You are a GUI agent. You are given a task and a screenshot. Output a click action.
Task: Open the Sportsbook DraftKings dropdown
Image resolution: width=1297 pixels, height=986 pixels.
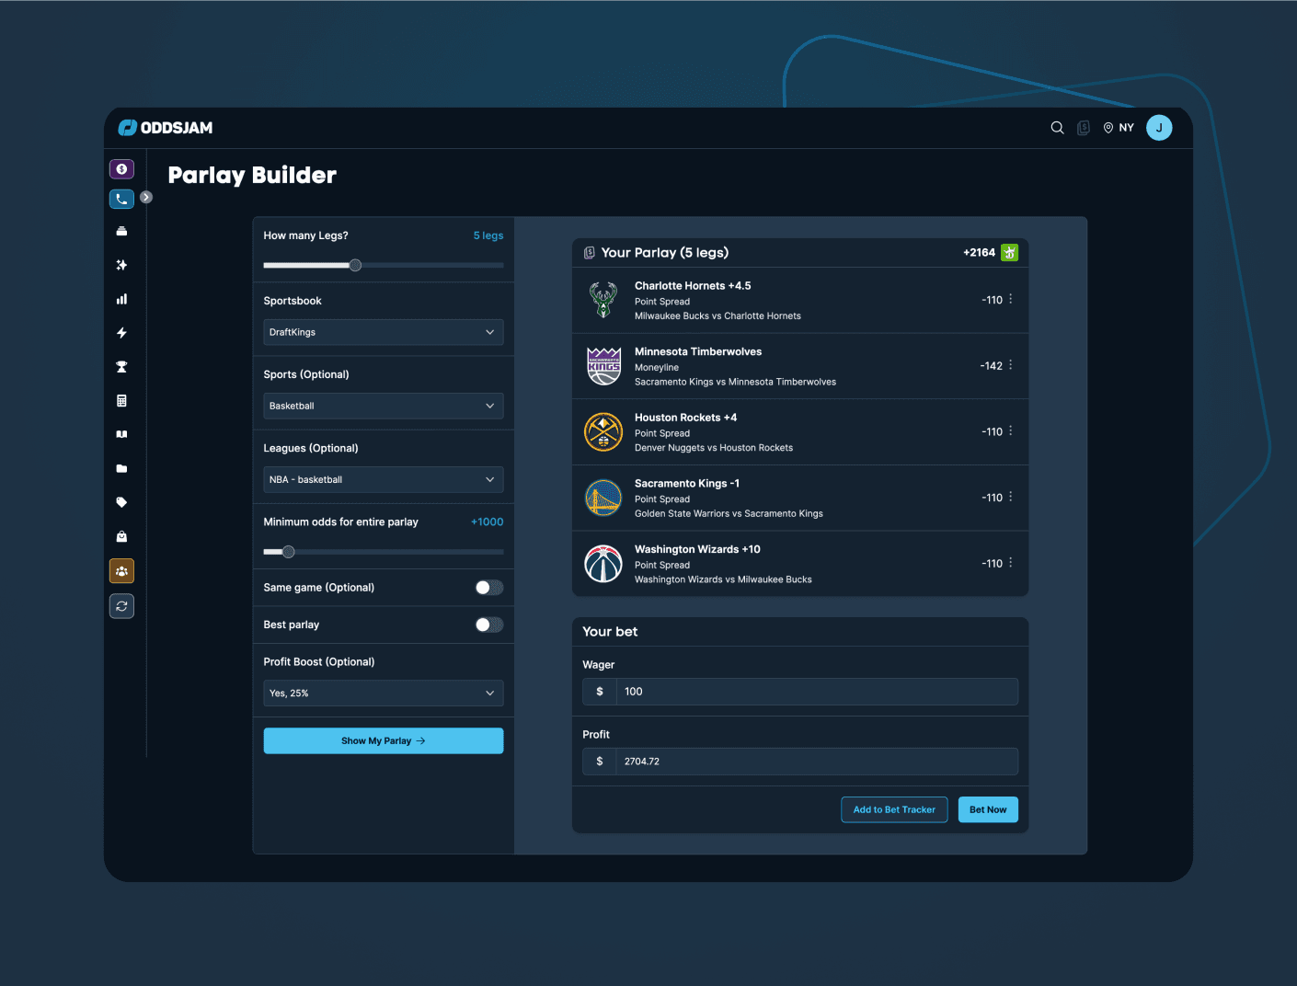pyautogui.click(x=384, y=332)
